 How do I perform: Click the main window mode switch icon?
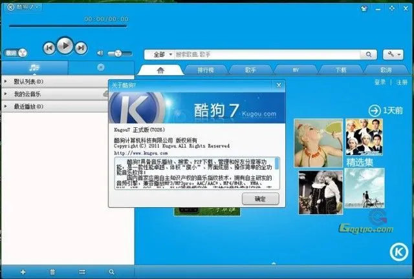coord(392,8)
